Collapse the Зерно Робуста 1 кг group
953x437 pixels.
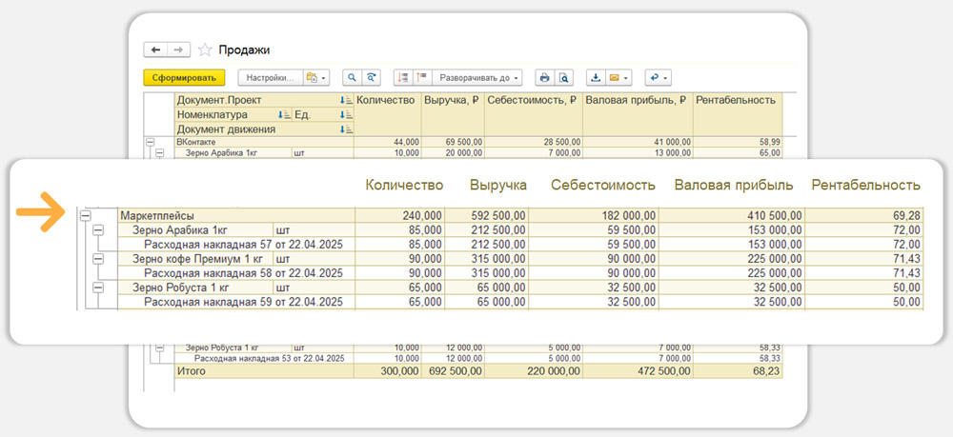point(97,288)
